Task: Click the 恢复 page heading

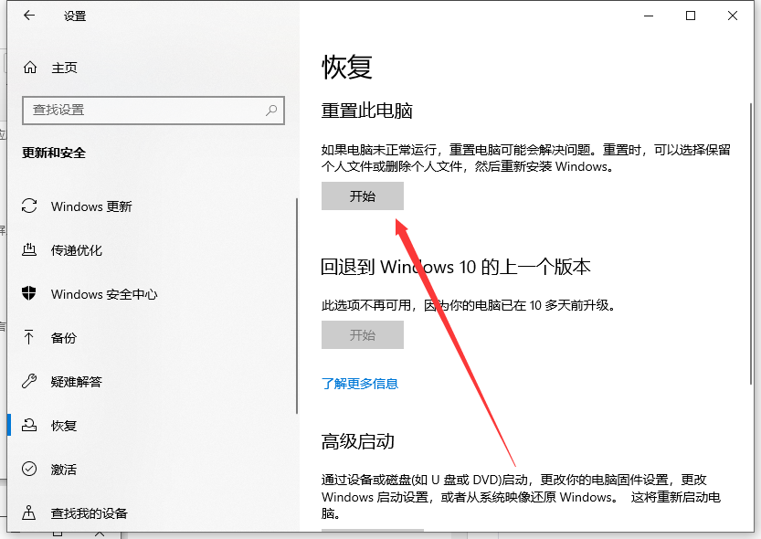Action: (x=346, y=67)
